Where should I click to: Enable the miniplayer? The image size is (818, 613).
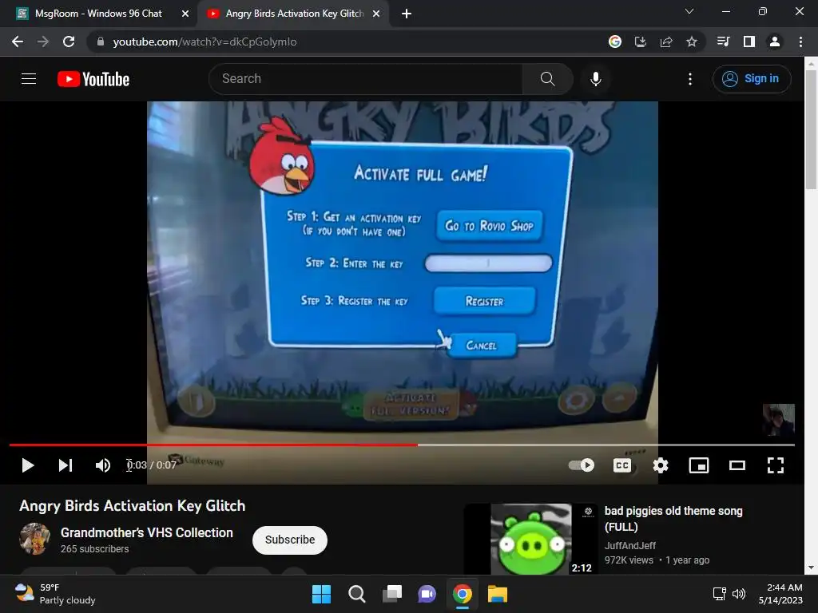coord(698,465)
